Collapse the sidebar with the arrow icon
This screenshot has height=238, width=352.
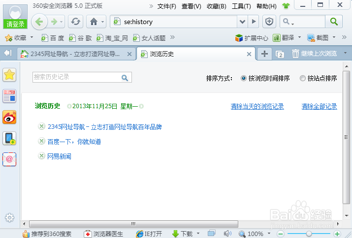[x=8, y=53]
